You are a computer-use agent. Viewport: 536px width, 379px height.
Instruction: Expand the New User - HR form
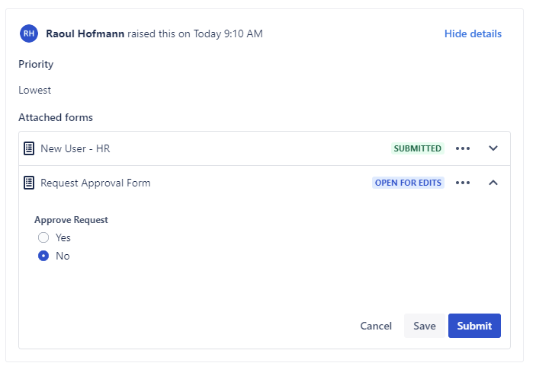(x=493, y=148)
